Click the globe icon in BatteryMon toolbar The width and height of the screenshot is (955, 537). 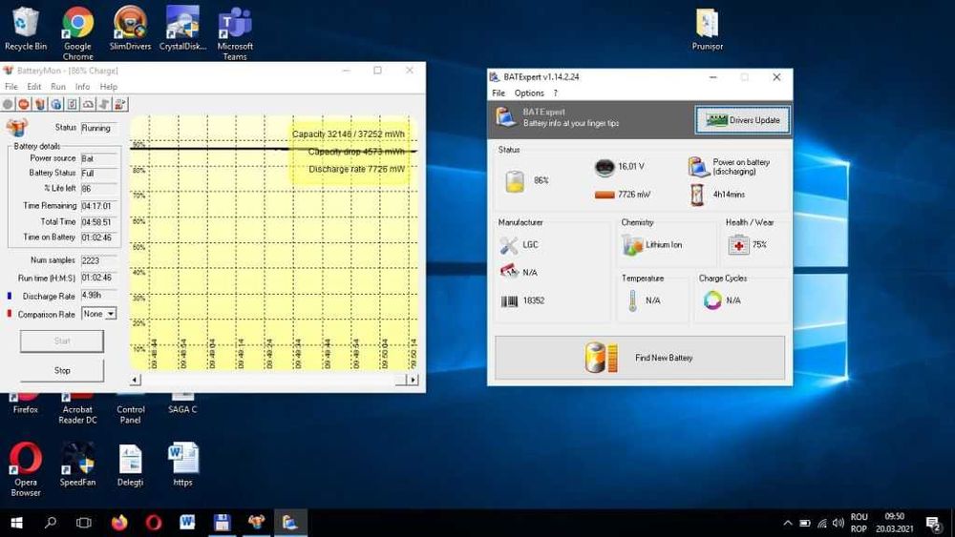pos(56,104)
